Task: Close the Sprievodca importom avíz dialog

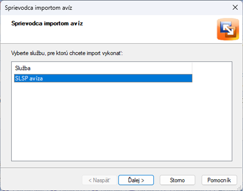Action: tap(235, 7)
